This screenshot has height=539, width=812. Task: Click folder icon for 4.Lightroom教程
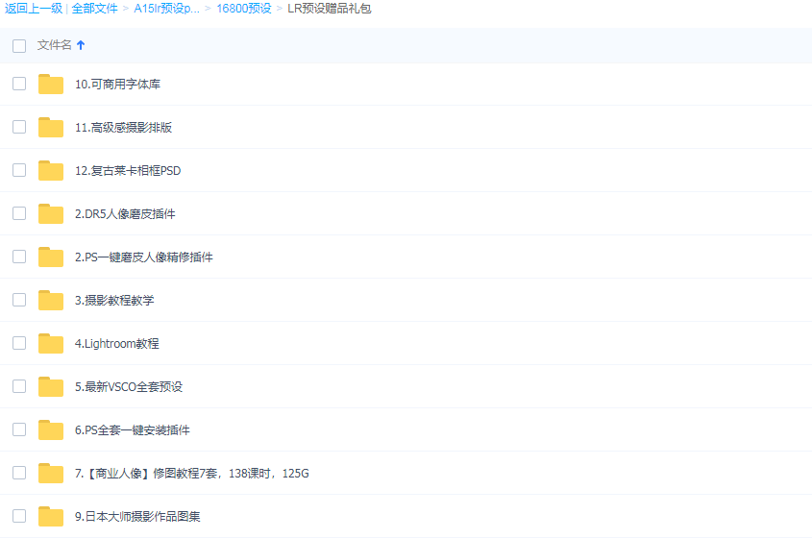[51, 343]
